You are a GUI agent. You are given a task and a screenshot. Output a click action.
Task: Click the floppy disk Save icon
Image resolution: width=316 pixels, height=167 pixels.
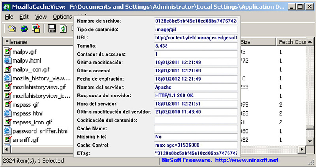pos(52,28)
